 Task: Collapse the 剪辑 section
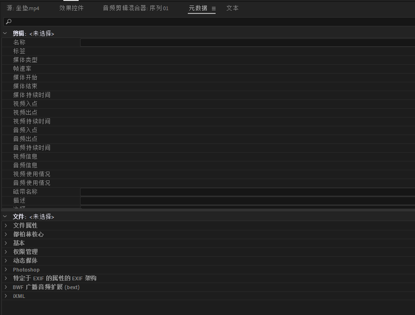click(x=5, y=33)
